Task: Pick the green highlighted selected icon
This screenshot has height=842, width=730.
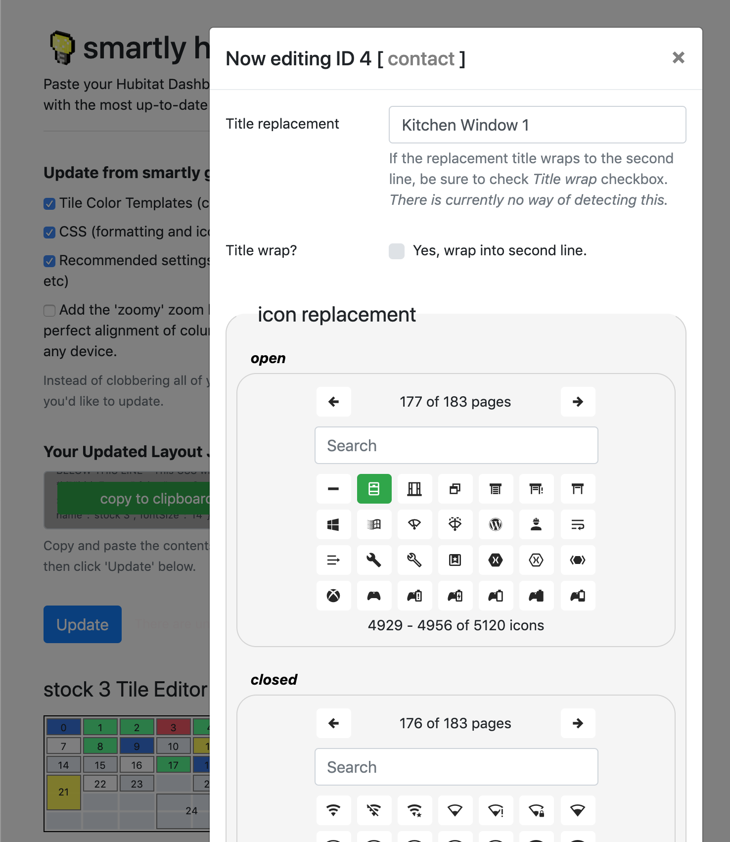Action: [x=374, y=489]
